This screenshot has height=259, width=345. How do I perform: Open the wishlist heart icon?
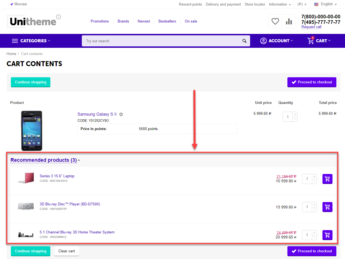275,21
